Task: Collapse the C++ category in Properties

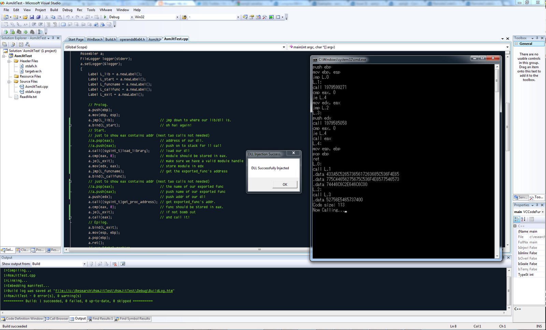Action: [515, 226]
